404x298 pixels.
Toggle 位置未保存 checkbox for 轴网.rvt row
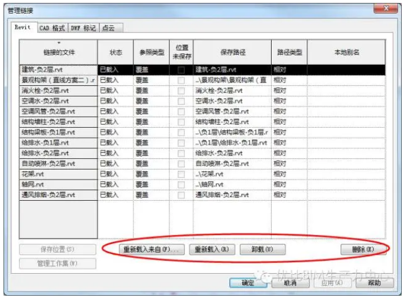[181, 184]
